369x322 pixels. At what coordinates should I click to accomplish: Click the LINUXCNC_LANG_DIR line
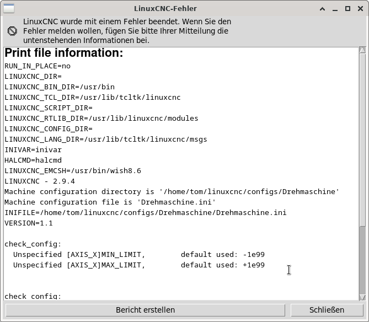coord(106,139)
